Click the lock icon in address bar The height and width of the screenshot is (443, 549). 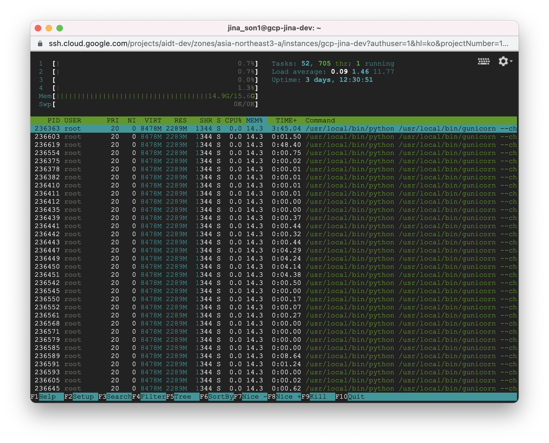pos(40,44)
